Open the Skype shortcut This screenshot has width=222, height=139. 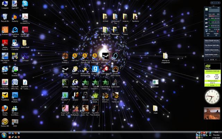[25, 5]
